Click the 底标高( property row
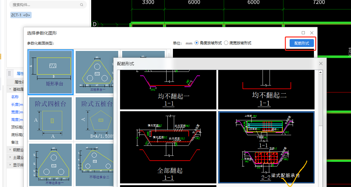The image size is (351, 187). click(15, 135)
